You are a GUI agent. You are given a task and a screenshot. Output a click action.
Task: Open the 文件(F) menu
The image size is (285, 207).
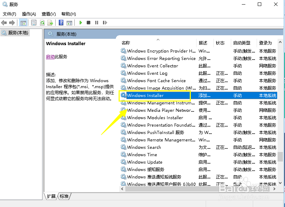[x=9, y=14]
